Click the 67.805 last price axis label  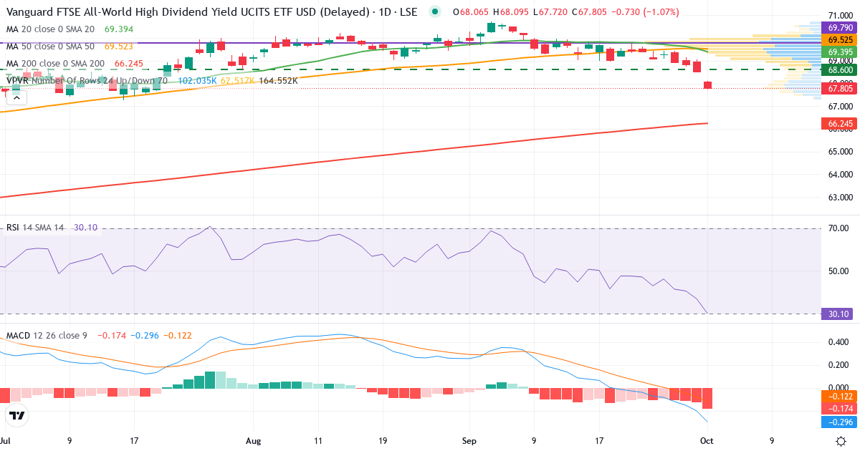pos(840,88)
